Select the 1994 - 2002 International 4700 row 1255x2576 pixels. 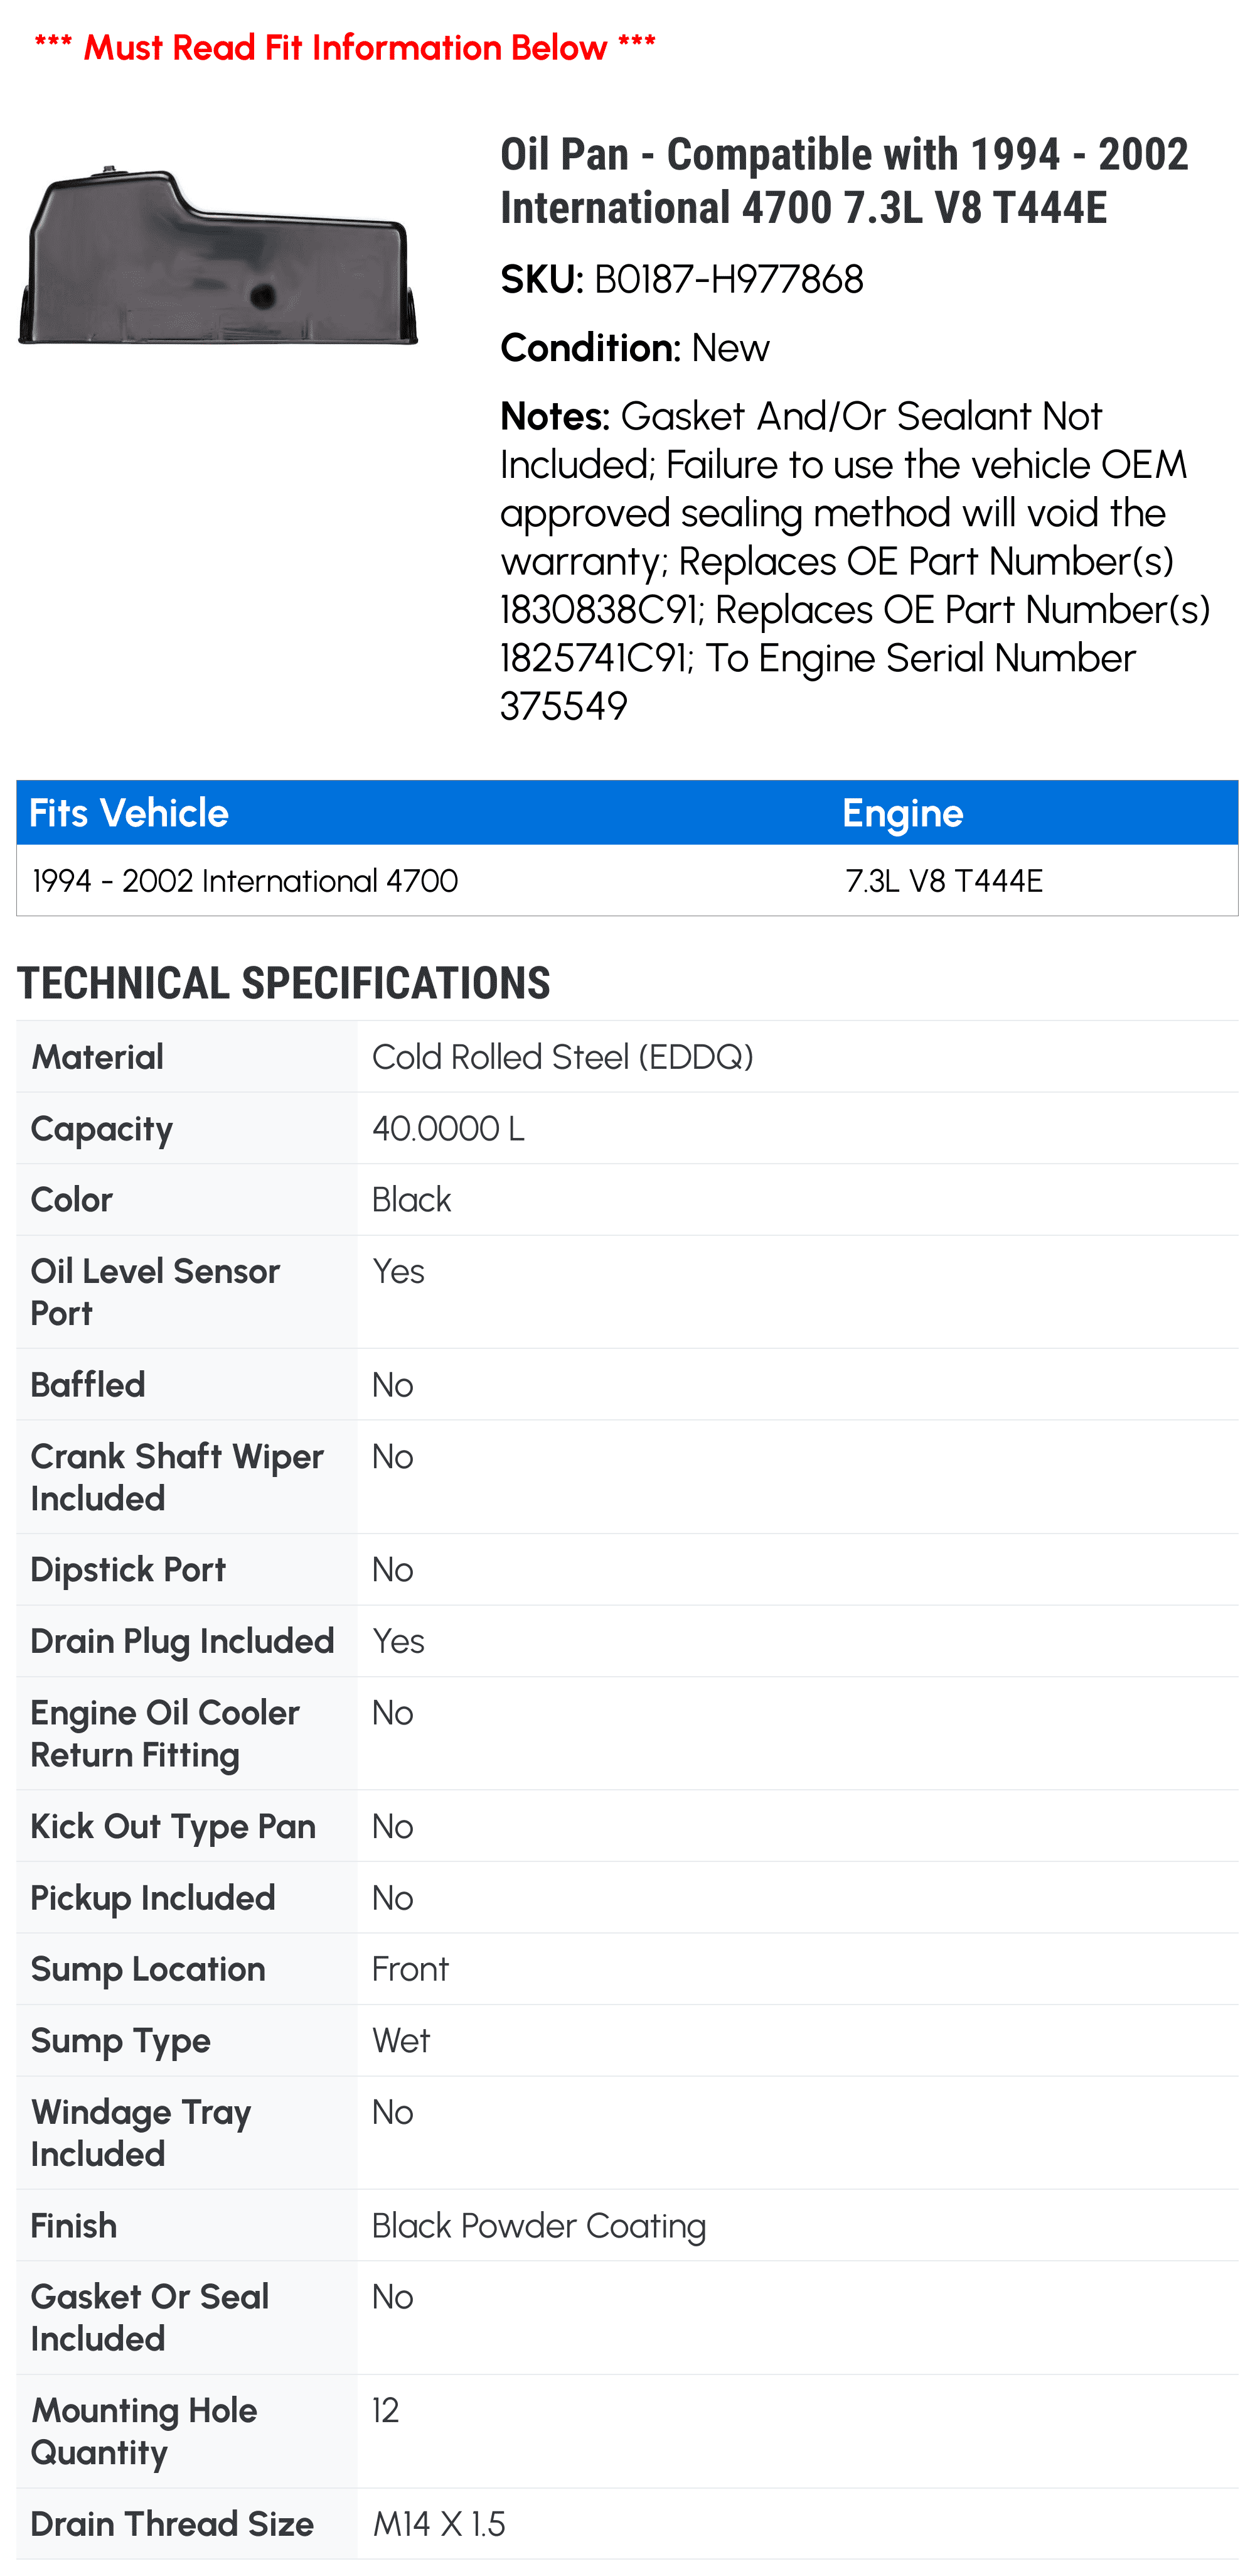click(627, 880)
